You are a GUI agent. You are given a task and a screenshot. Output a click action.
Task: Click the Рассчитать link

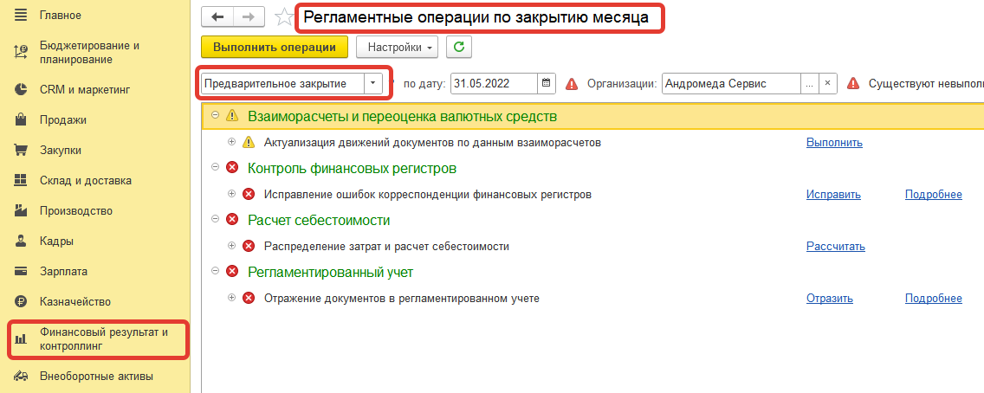835,247
